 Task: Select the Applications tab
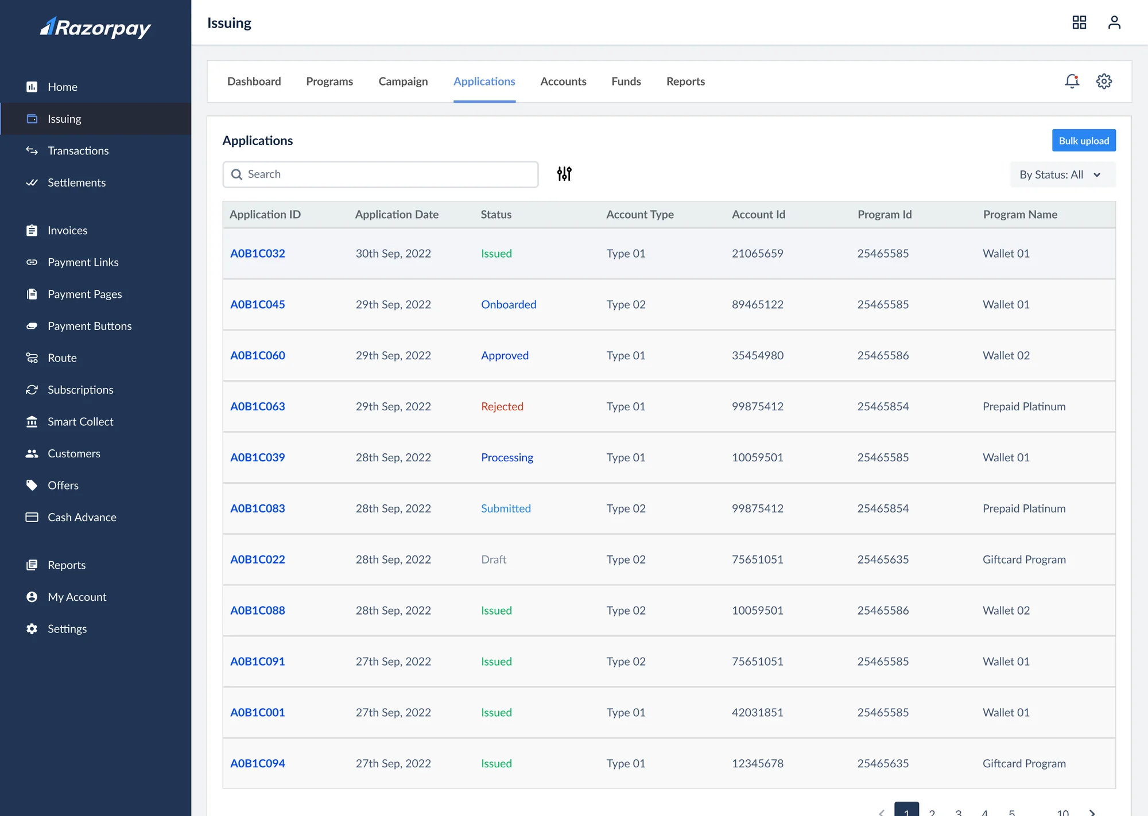(484, 81)
